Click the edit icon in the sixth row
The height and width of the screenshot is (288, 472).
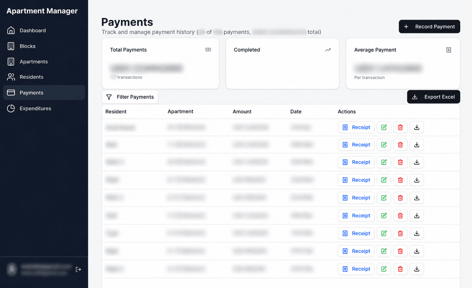point(384,215)
